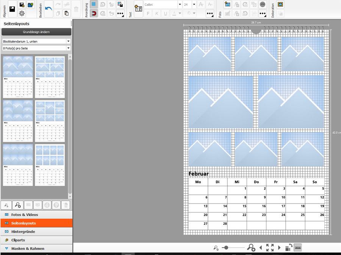Select the Seitenlayouts section

[36, 223]
